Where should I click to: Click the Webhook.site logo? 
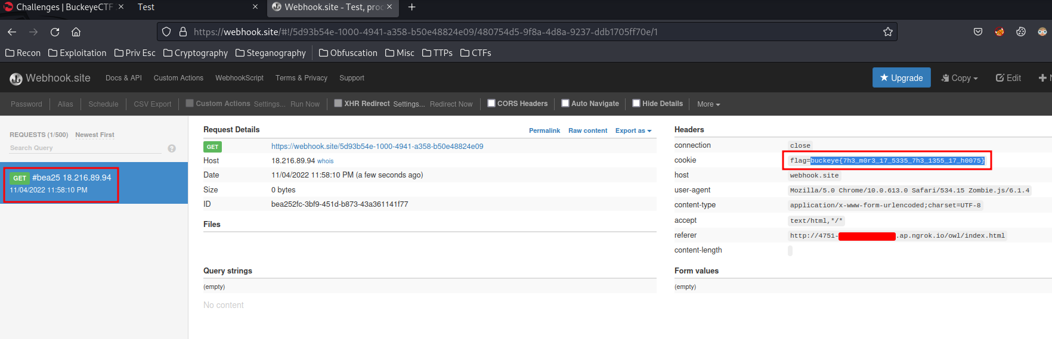pyautogui.click(x=50, y=78)
